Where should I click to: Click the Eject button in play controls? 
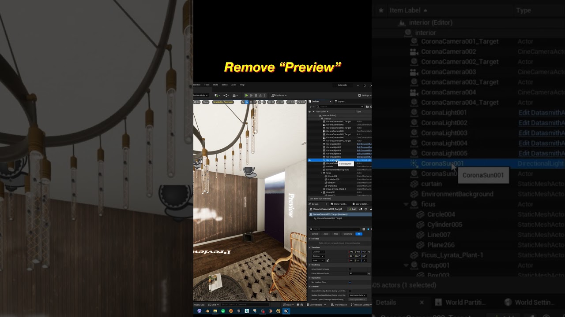260,96
